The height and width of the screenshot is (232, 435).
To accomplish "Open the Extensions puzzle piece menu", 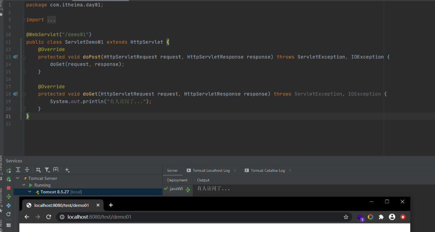I will click(381, 217).
